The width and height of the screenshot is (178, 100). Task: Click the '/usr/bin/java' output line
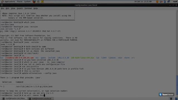click(7, 24)
